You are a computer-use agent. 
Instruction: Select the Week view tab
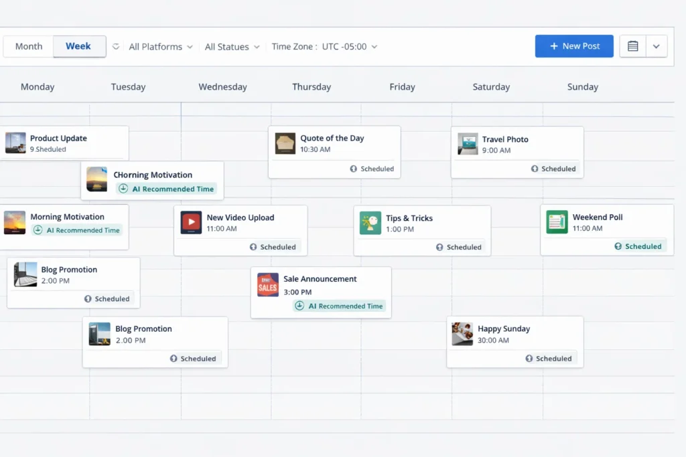[x=78, y=46]
